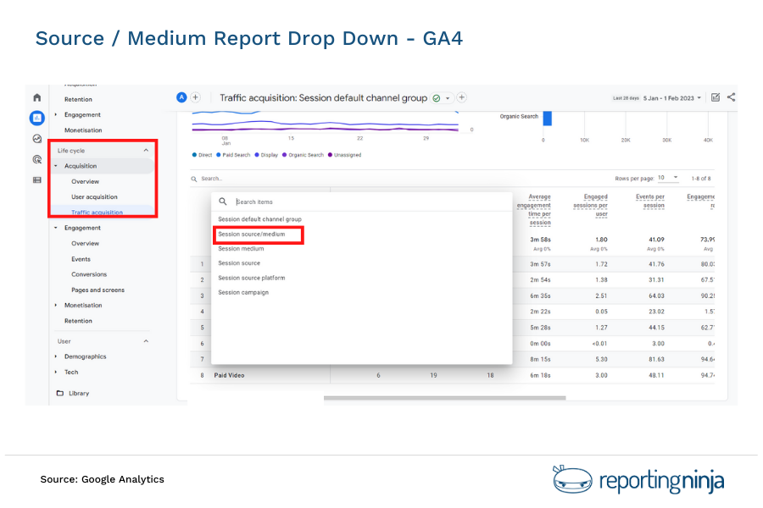Click the 6m 35s engagement time cell
Viewport: 763px width, 508px height.
[x=540, y=296]
